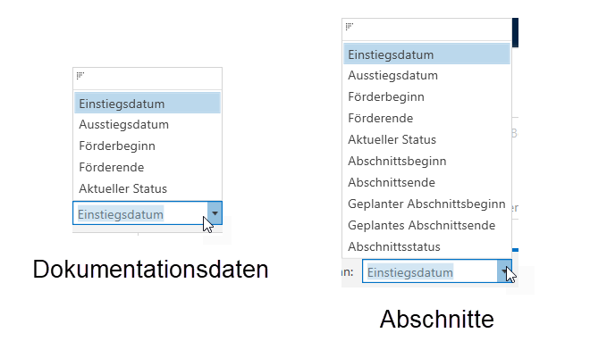The height and width of the screenshot is (358, 590).
Task: Collapse the Dokumentationsdaten dropdown via its arrow
Action: click(215, 213)
